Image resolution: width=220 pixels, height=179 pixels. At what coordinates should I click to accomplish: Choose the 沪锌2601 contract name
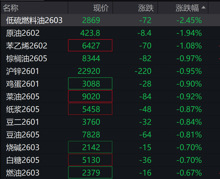23,71
